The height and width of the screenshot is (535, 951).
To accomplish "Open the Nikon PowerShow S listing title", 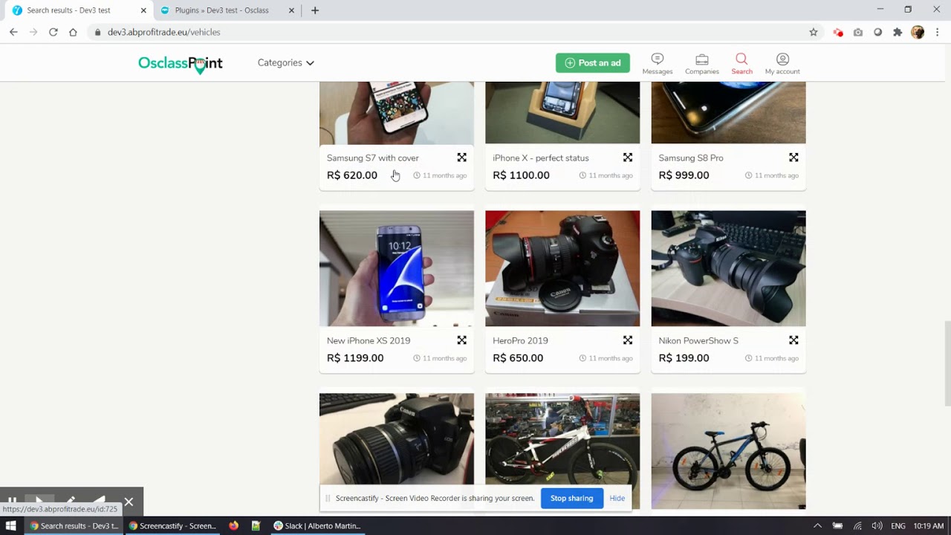I will pyautogui.click(x=698, y=340).
